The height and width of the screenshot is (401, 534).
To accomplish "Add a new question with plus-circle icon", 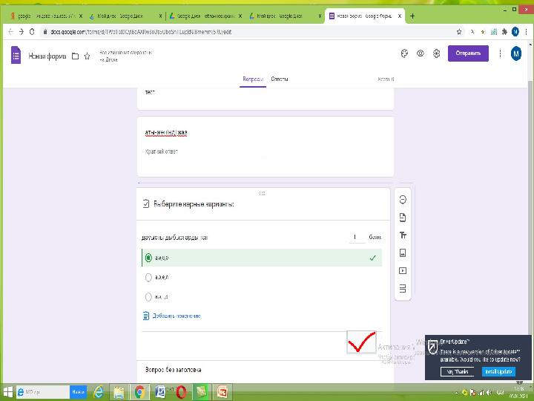I will pos(403,200).
